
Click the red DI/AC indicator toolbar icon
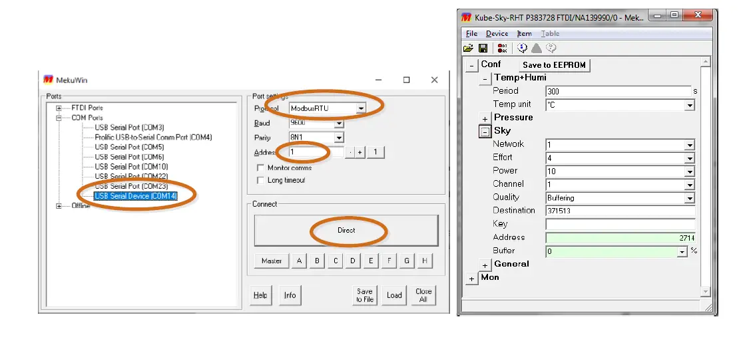tap(502, 48)
